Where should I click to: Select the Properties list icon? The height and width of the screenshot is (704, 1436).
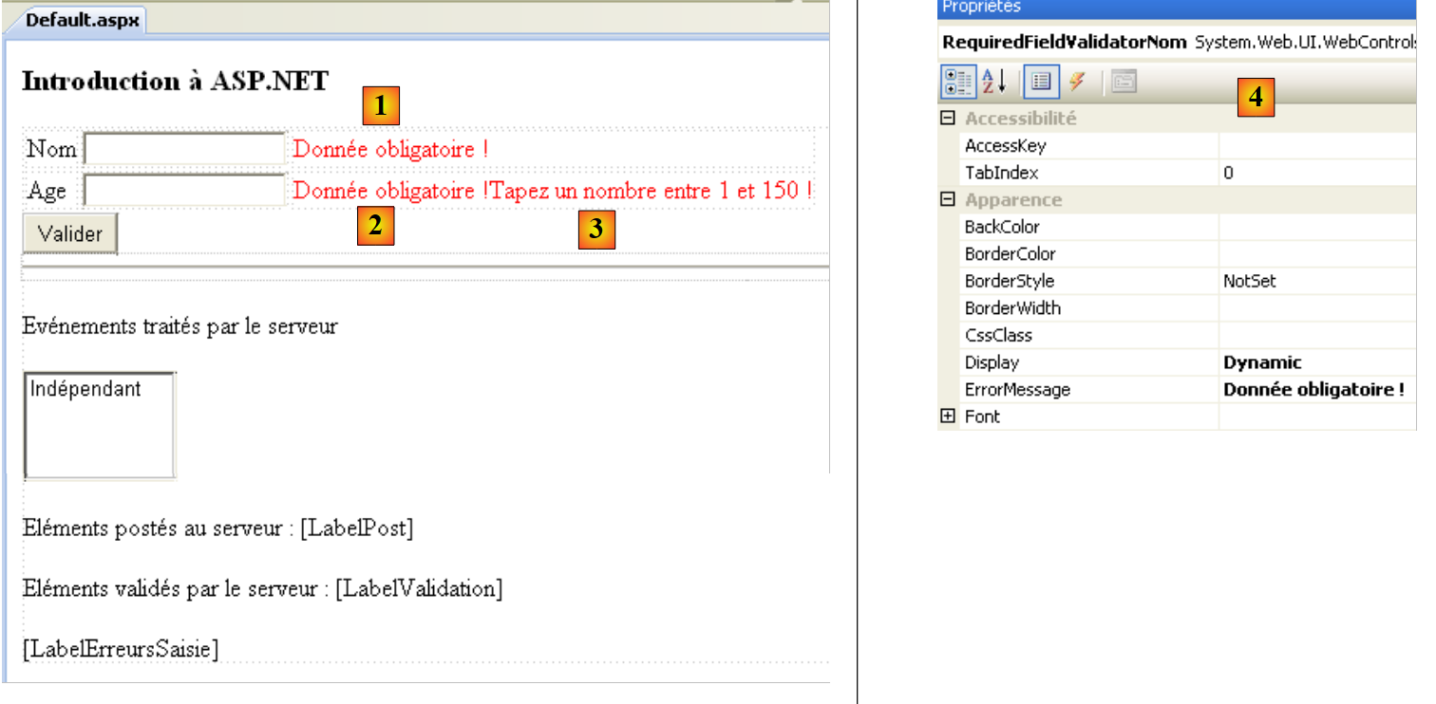coord(1040,83)
